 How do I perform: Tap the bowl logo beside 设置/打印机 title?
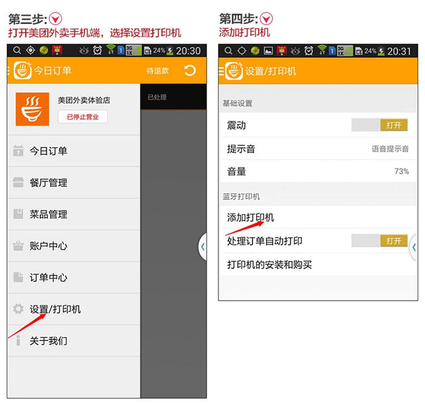(234, 71)
